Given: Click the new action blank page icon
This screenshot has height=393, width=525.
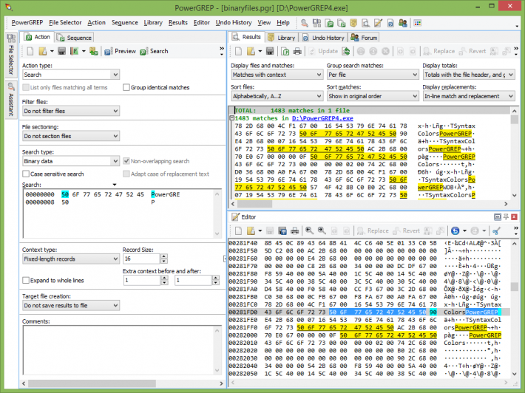Looking at the screenshot, I should [30, 51].
